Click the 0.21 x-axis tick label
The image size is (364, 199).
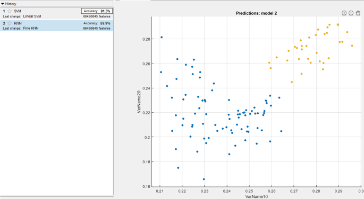pyautogui.click(x=160, y=191)
